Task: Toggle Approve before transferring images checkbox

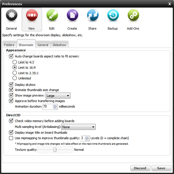Action: [x=11, y=101]
